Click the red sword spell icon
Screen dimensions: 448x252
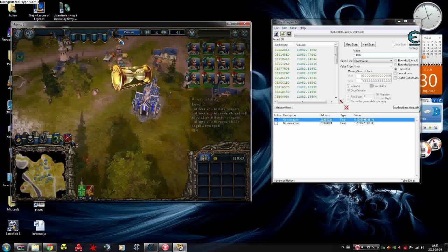(x=90, y=191)
